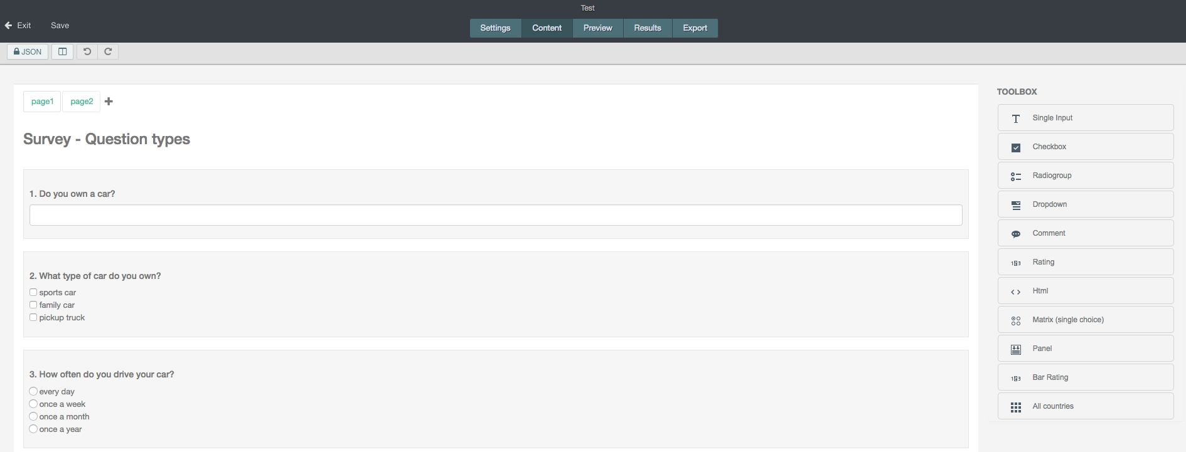Select the once a month radio button
The height and width of the screenshot is (452, 1186).
[33, 416]
